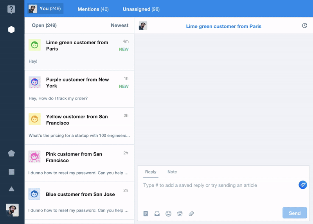Image resolution: width=313 pixels, height=224 pixels.
Task: Click the NEW badge on Paris conversation
Action: (124, 49)
